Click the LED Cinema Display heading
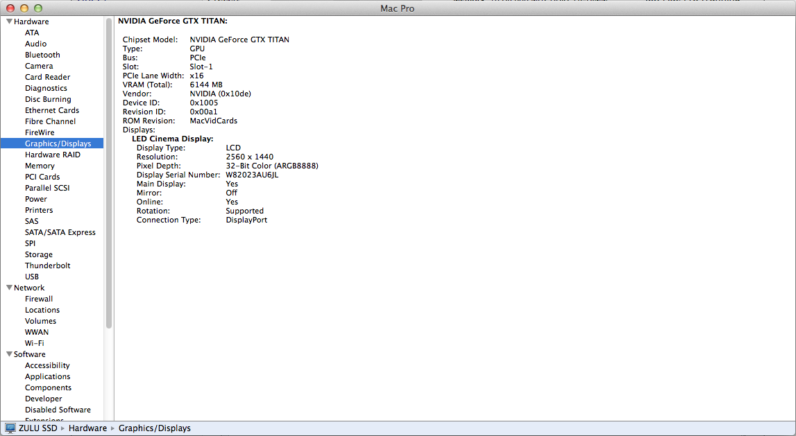This screenshot has height=436, width=796. pos(173,139)
